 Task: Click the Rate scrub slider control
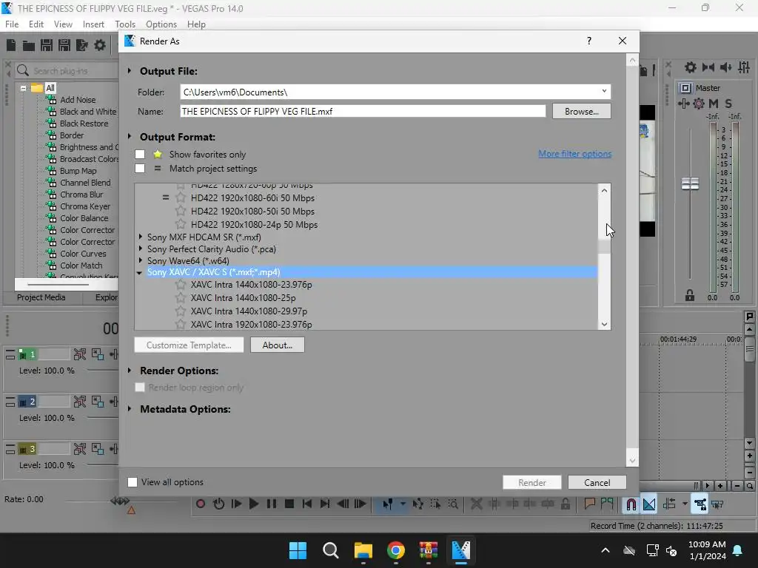tap(120, 501)
